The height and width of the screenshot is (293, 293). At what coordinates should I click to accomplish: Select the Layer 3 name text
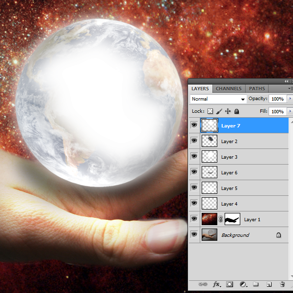pyautogui.click(x=230, y=157)
